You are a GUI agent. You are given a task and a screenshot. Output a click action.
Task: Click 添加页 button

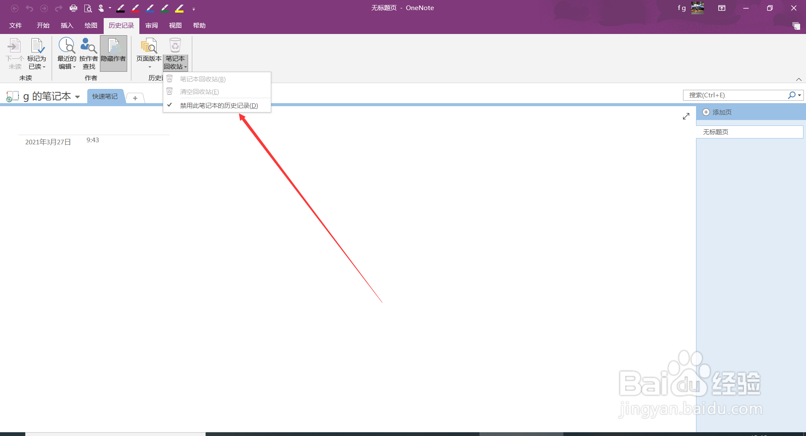717,112
